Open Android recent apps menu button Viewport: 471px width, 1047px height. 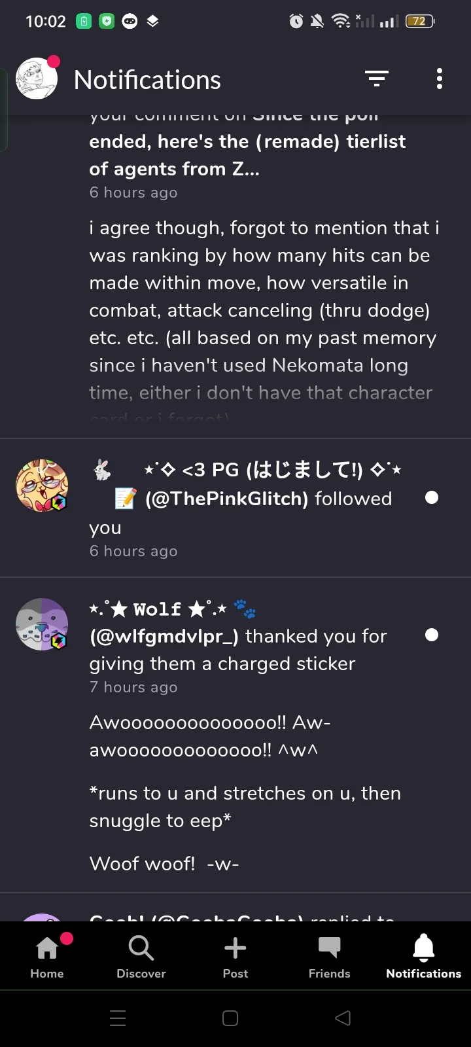pos(118,1018)
